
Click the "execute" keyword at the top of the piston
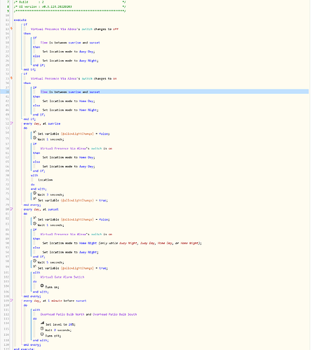[x=20, y=20]
